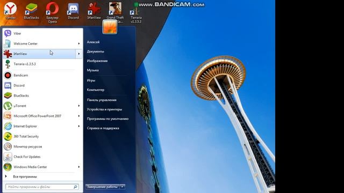Open Программы по умолчанию
344x193 pixels.
[x=107, y=119]
